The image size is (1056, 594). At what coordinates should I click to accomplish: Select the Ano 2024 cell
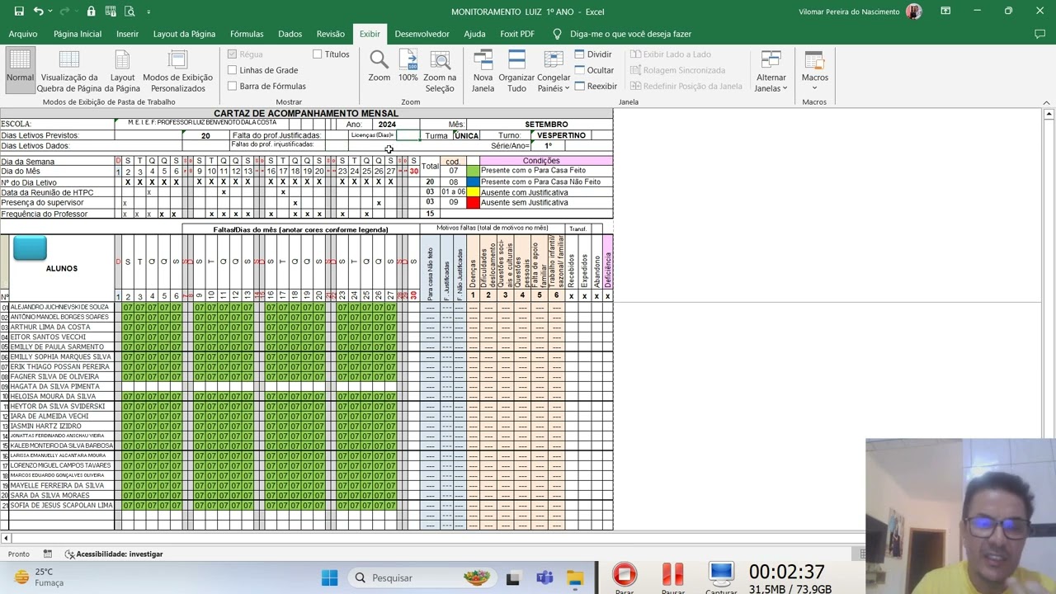point(387,125)
